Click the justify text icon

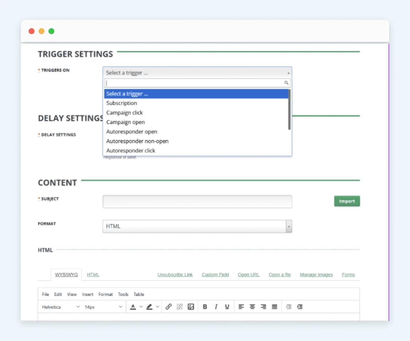click(x=274, y=307)
